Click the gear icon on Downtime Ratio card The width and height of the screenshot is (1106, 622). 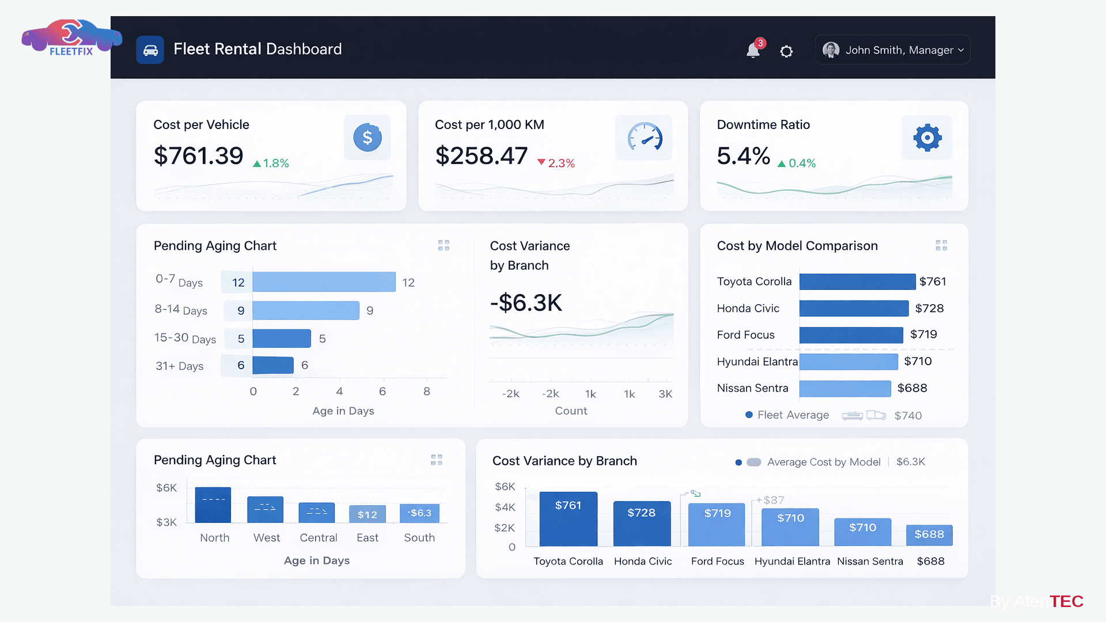(x=926, y=138)
